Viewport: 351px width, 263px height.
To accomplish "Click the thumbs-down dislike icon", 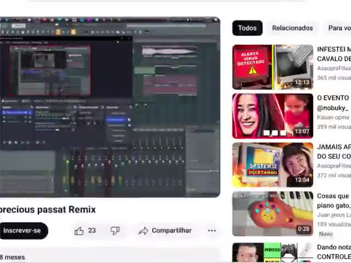I will tap(115, 231).
